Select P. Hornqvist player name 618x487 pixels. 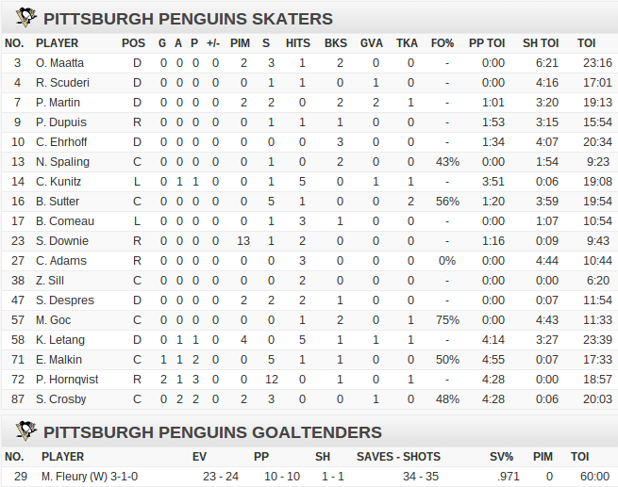coord(67,380)
